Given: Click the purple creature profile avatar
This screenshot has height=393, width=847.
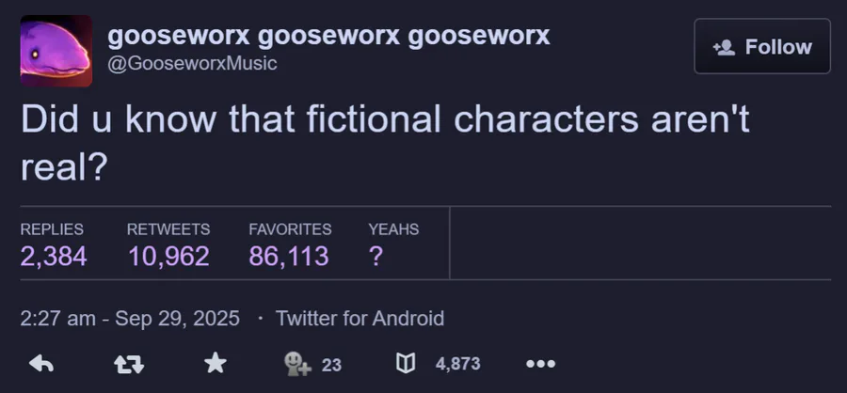Looking at the screenshot, I should pyautogui.click(x=56, y=51).
